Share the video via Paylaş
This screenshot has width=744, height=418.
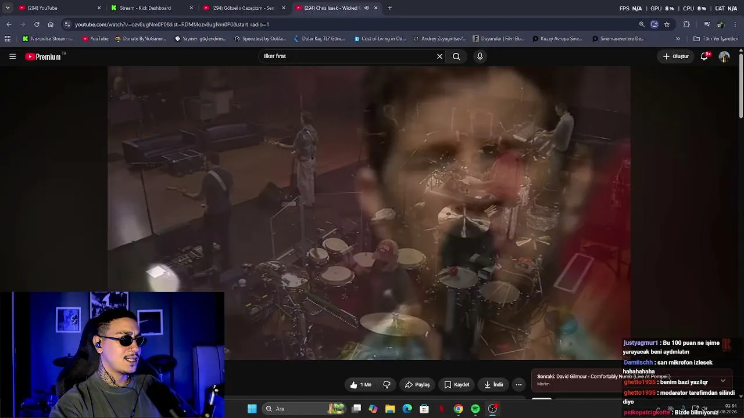[x=417, y=384]
